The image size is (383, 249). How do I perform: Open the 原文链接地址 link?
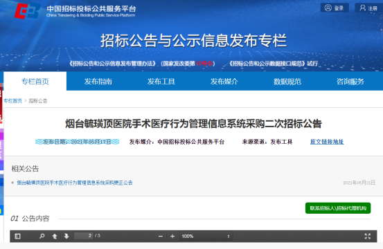(327, 142)
